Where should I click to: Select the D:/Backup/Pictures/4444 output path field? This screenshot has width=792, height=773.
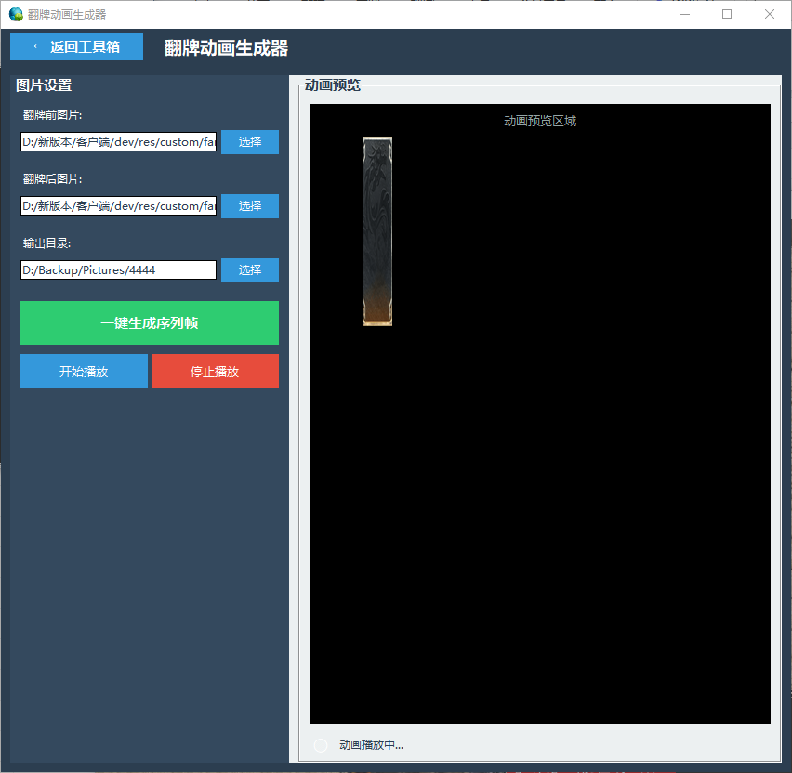coord(117,269)
